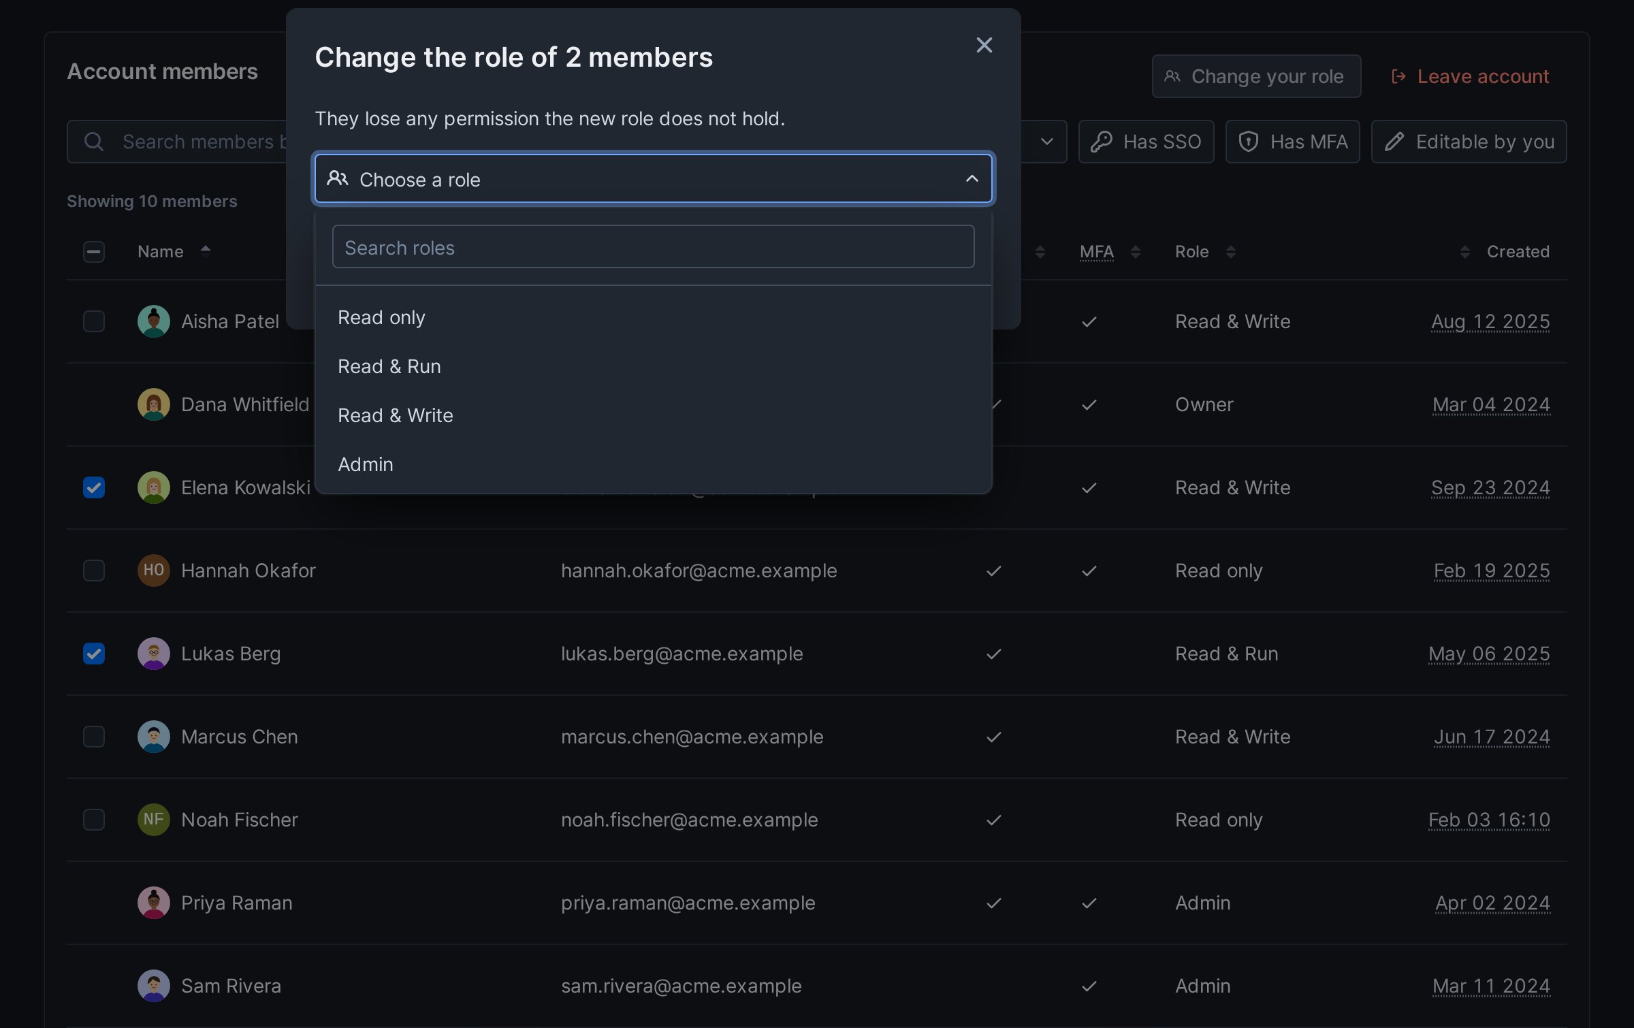
Task: Click Sam Rivera's avatar
Action: pos(154,986)
